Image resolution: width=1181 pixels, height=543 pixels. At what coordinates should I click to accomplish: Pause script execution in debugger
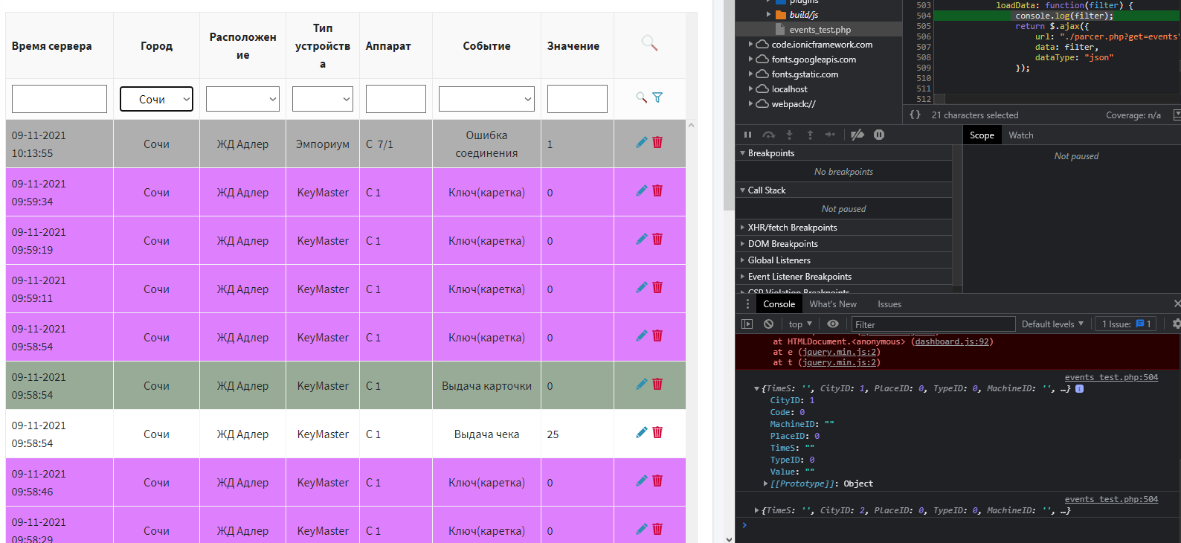(747, 135)
